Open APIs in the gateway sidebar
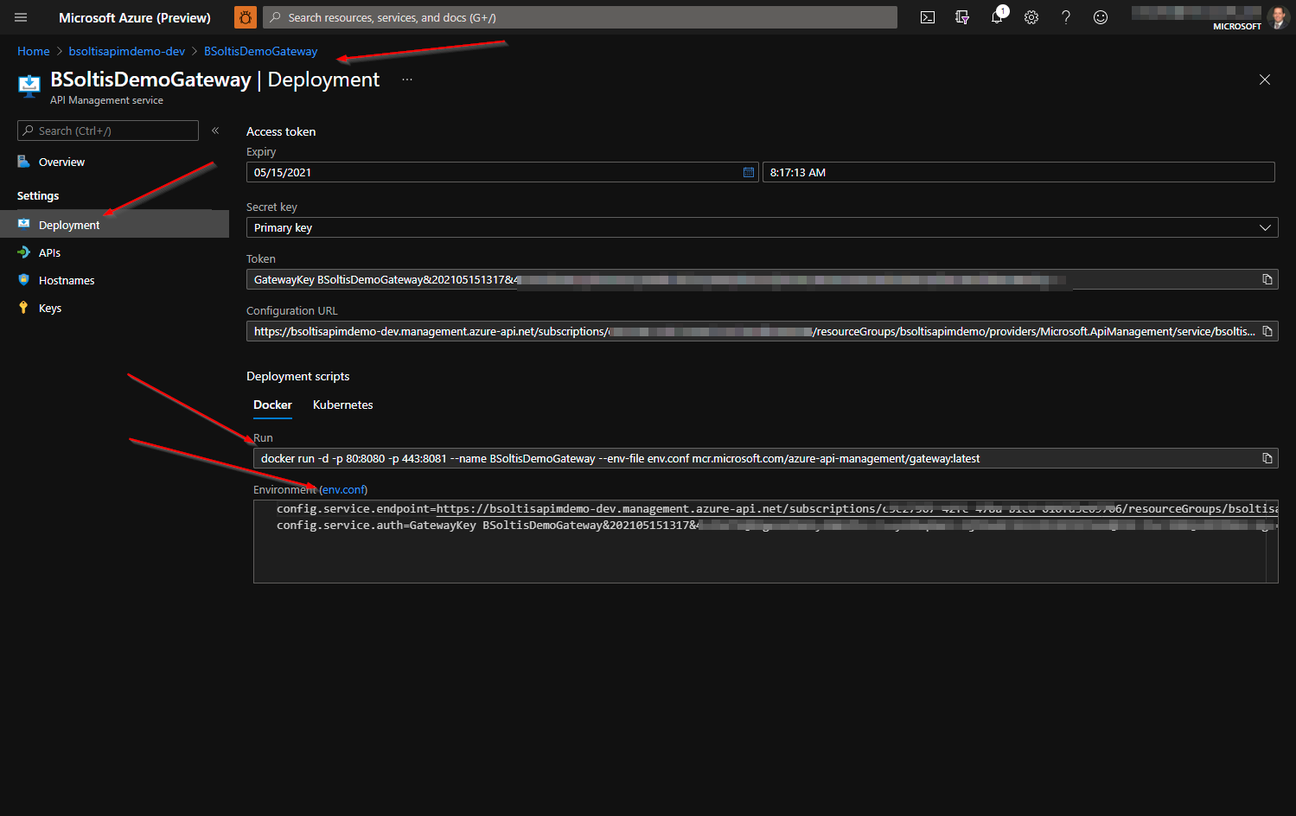 (x=48, y=252)
